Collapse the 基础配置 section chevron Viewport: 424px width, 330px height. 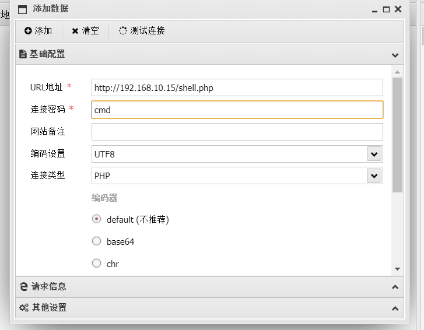coord(395,55)
